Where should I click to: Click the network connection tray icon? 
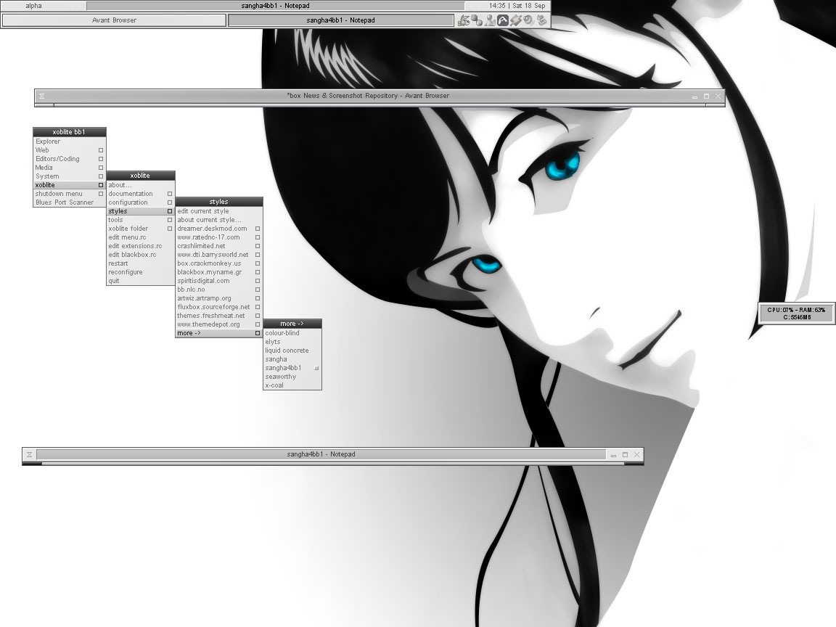[x=477, y=20]
